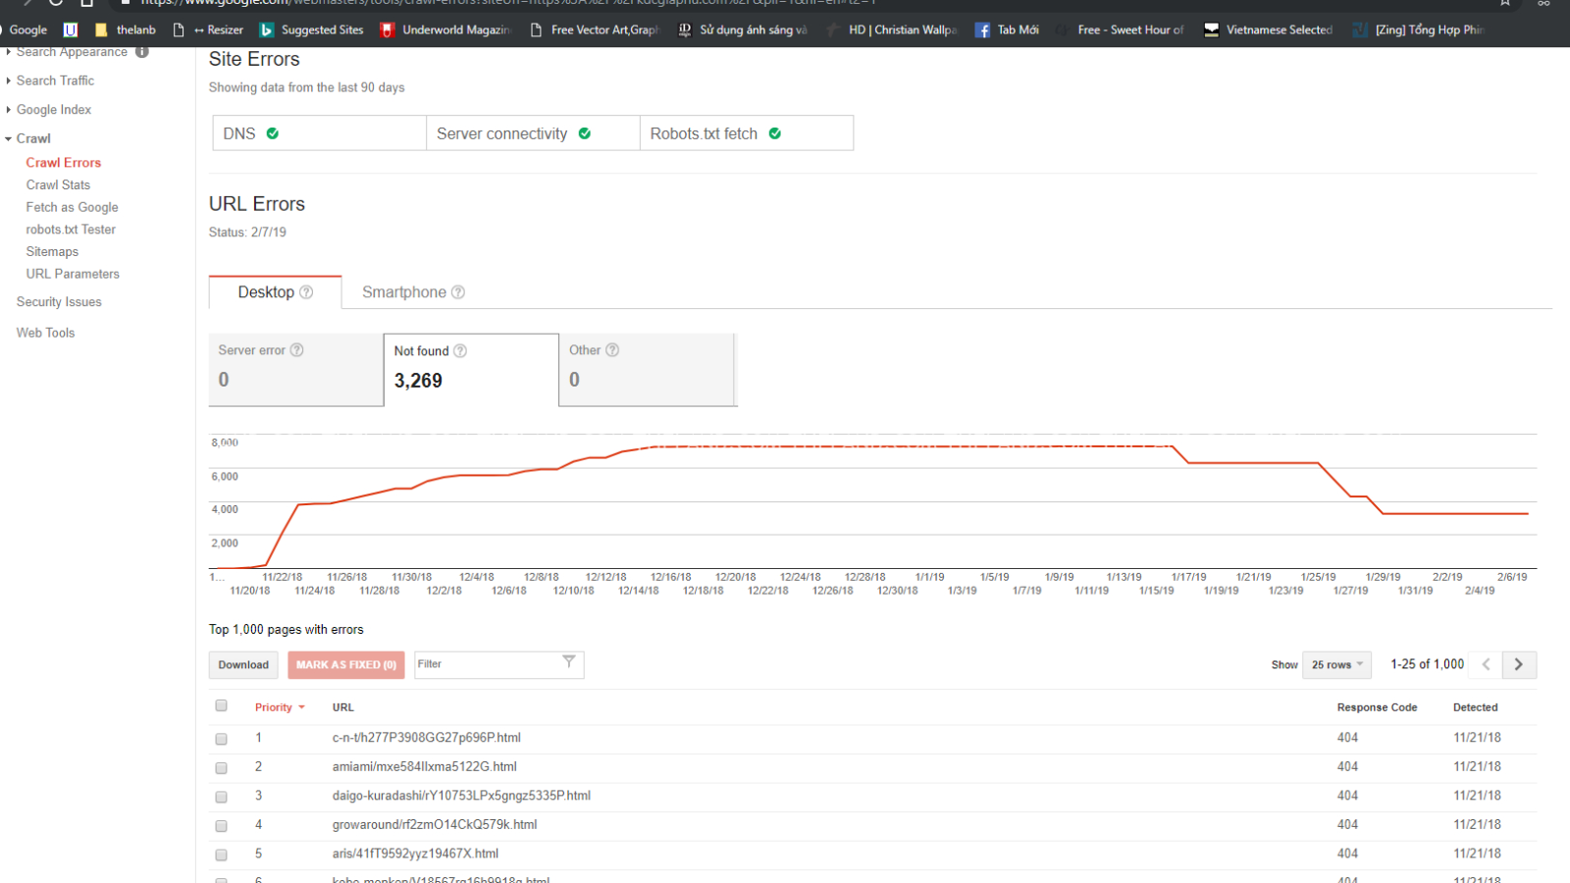Switch to the Desktop tab

click(x=275, y=292)
